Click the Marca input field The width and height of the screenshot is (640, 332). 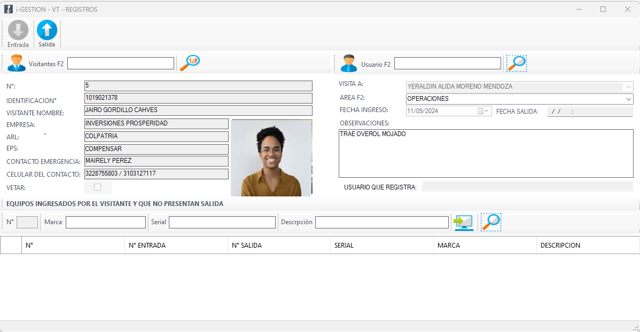point(106,222)
